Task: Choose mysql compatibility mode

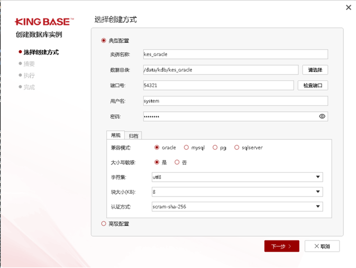Action: point(186,147)
